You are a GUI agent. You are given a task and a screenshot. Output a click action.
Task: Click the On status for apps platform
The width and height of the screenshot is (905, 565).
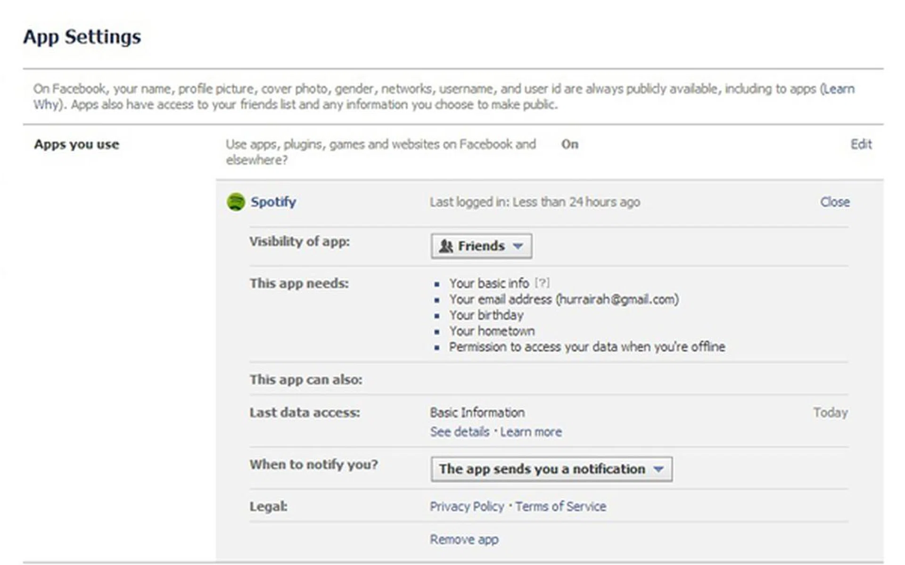pos(569,145)
